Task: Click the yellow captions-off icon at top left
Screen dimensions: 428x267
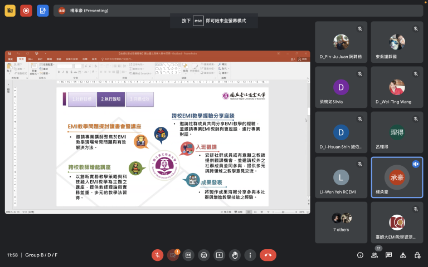Action: pos(10,10)
